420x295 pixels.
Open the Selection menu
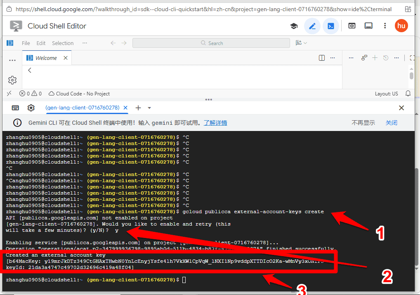(x=63, y=43)
